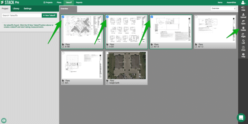Open Help from the question mark icon
This screenshot has height=124, width=248.
coord(243,55)
